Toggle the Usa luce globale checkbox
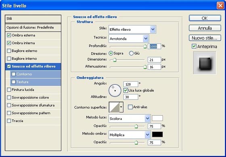The image size is (226, 157). point(126,91)
